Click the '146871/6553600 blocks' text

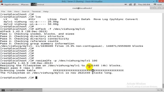point(125,46)
